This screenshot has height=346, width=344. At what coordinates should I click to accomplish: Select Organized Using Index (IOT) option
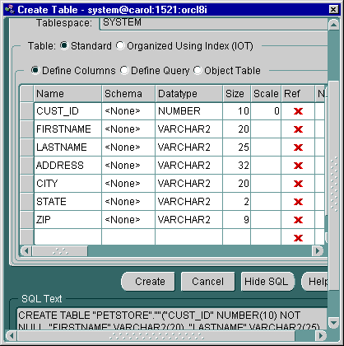pyautogui.click(x=120, y=45)
